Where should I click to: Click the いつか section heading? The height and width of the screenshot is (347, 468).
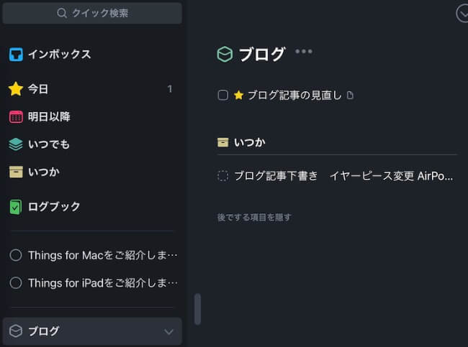250,142
